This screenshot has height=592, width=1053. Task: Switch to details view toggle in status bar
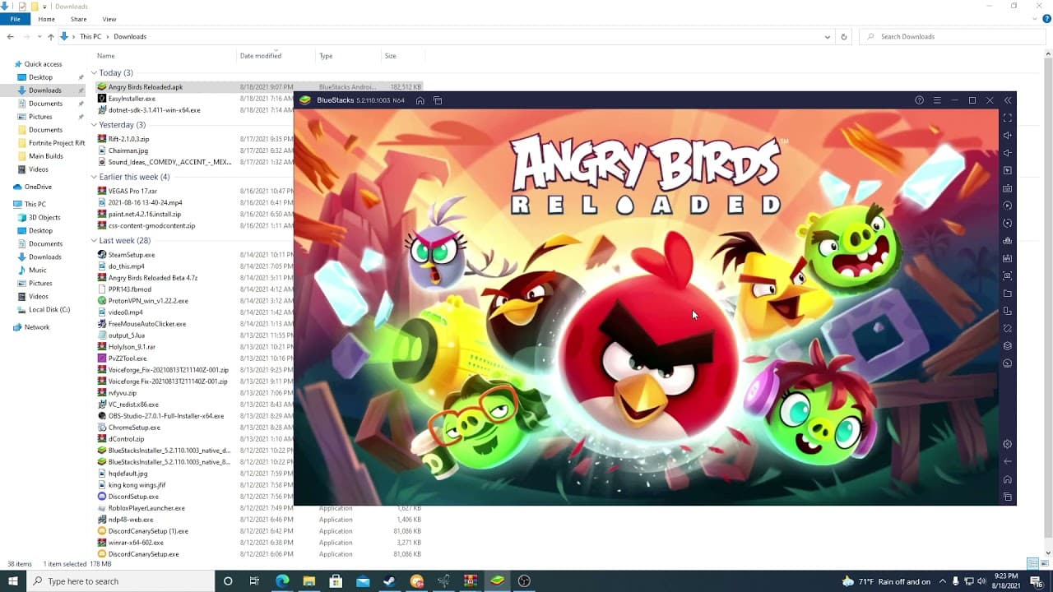[x=1032, y=563]
